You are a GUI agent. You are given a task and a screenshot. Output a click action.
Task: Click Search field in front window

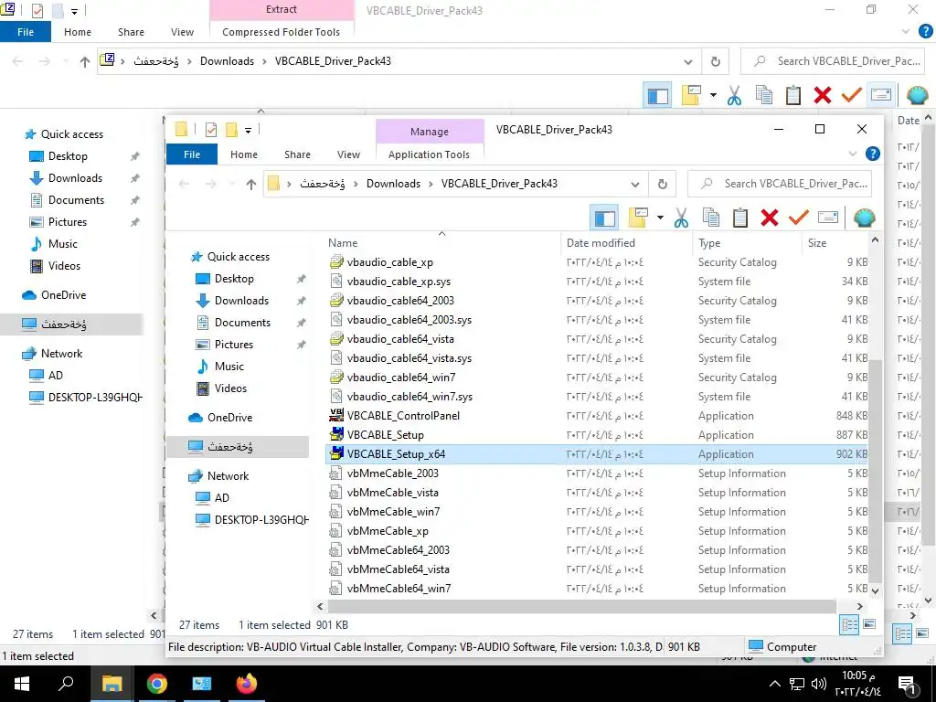tap(780, 184)
